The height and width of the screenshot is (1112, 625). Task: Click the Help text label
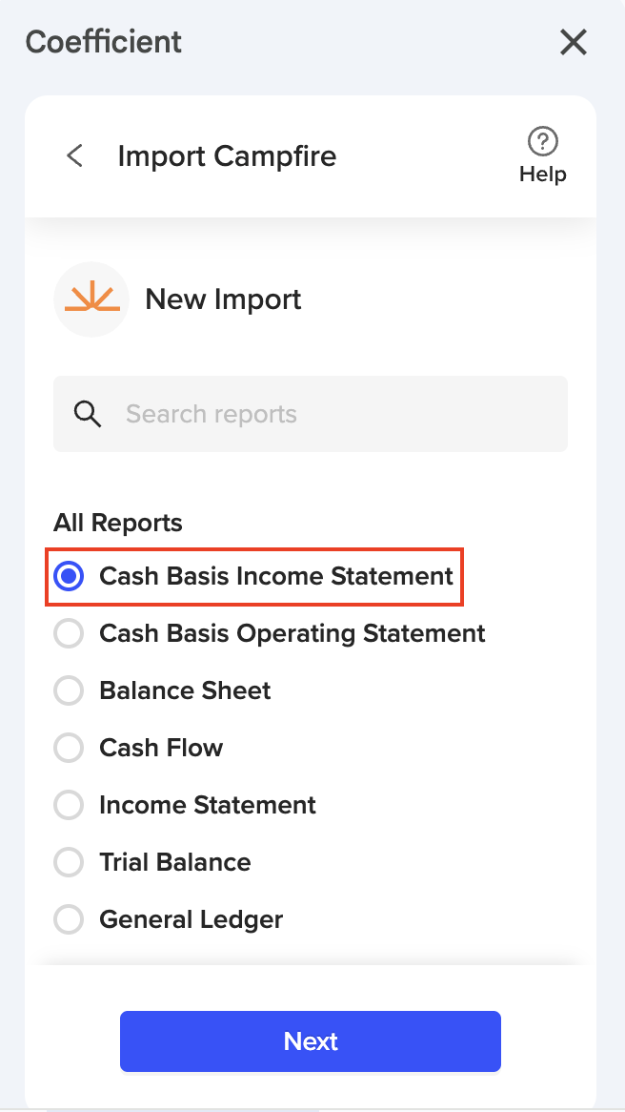(543, 175)
